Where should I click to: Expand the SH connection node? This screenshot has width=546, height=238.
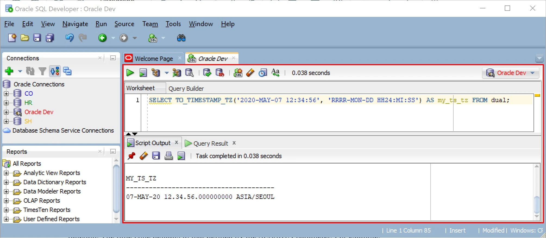[x=6, y=121]
